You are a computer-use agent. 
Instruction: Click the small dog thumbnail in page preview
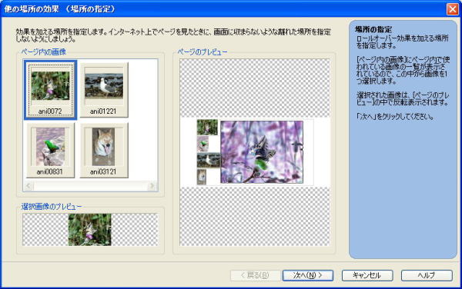tap(202, 177)
